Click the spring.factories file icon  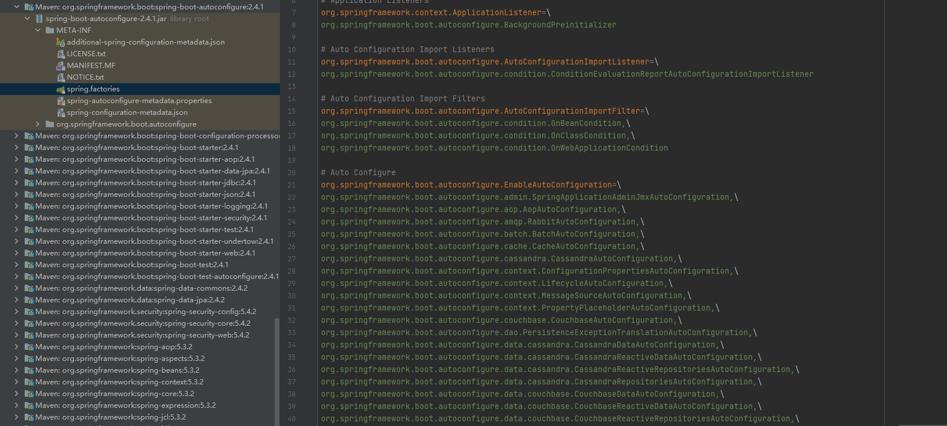click(x=60, y=89)
